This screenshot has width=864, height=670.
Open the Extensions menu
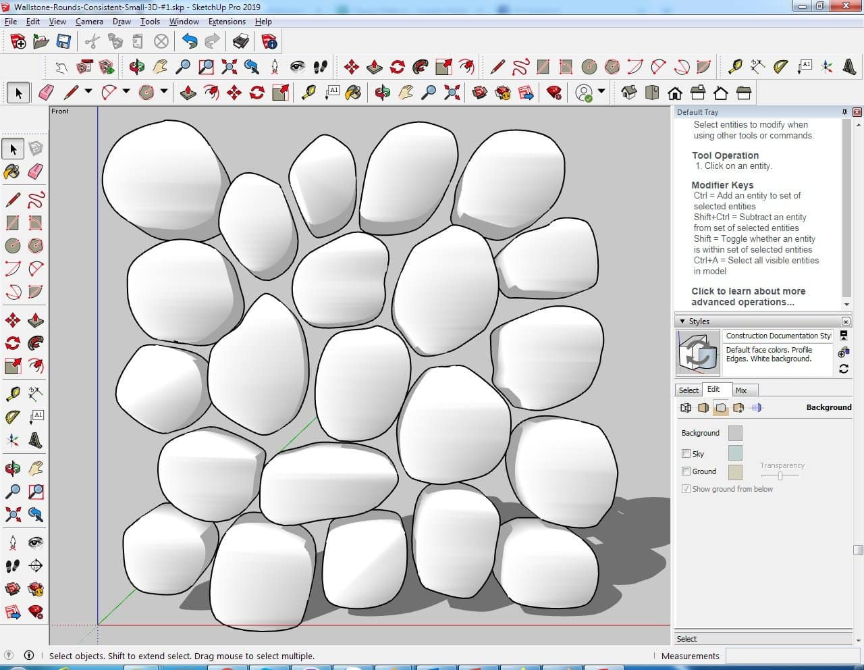(x=227, y=22)
